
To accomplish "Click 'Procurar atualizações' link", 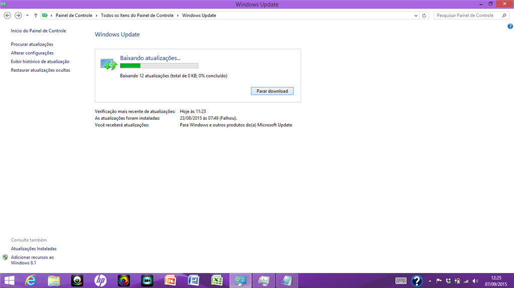I will [32, 44].
